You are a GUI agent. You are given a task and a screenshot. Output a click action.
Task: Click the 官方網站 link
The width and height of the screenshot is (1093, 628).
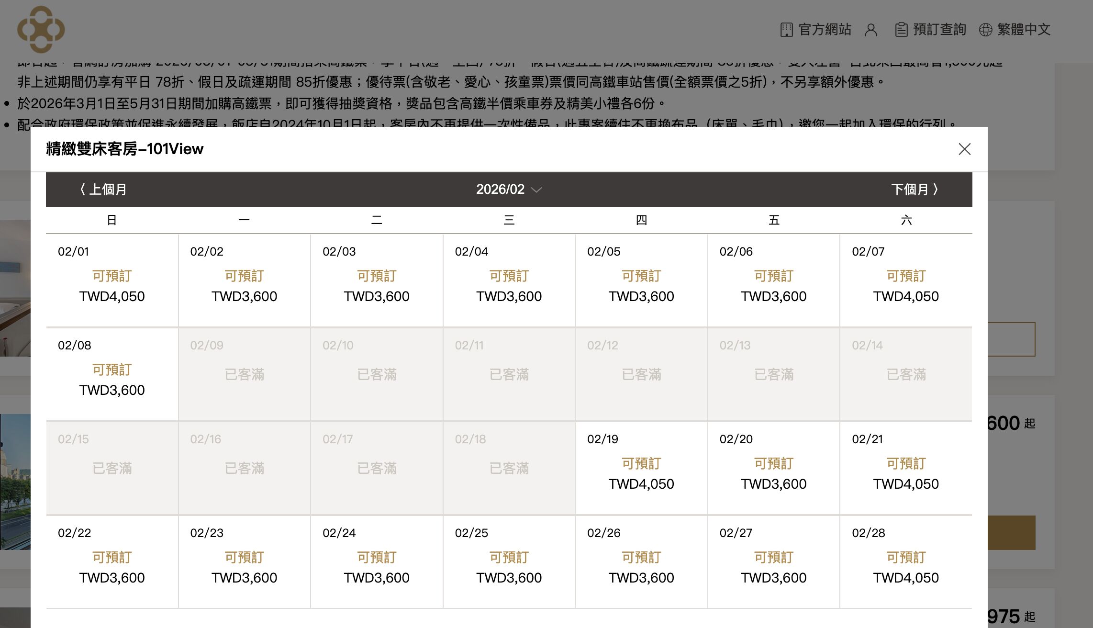825,30
